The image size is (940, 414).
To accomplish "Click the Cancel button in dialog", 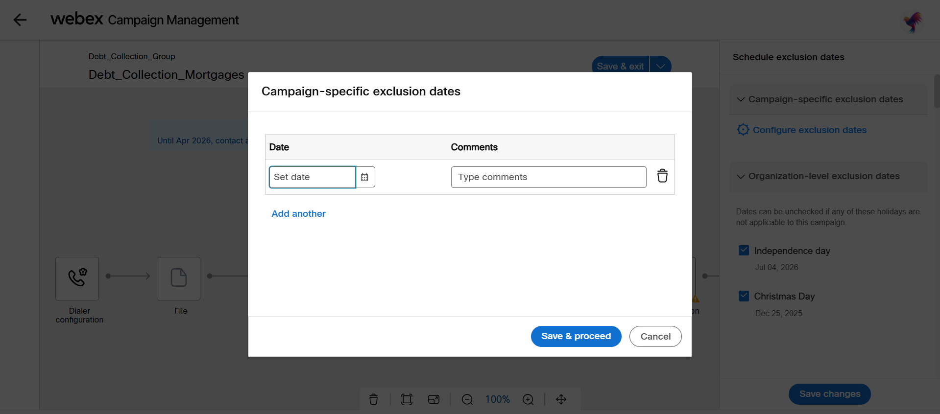I will (x=655, y=336).
